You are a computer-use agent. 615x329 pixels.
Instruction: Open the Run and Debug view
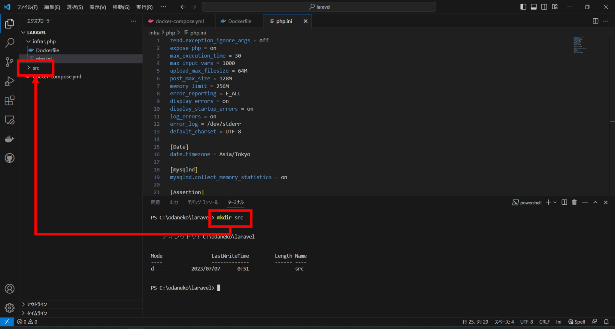tap(9, 81)
